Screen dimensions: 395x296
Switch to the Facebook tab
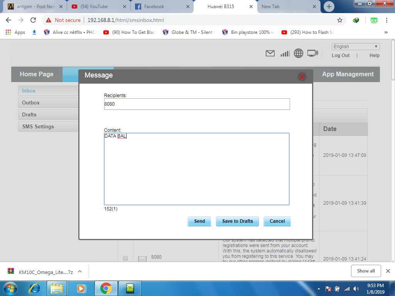click(162, 7)
